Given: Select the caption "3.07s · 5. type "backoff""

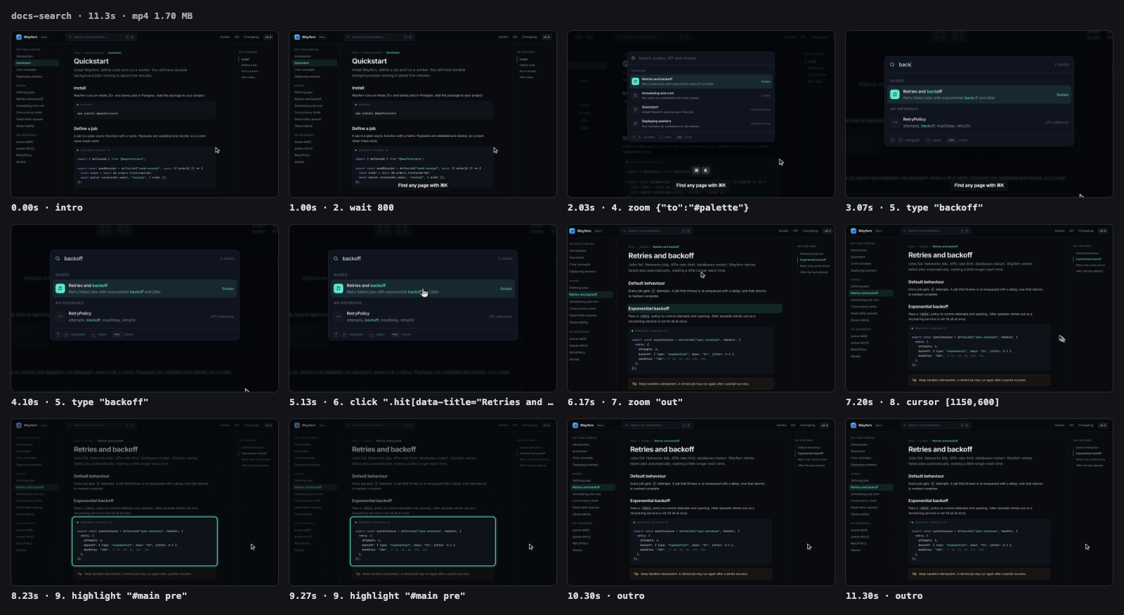Looking at the screenshot, I should pyautogui.click(x=914, y=208).
